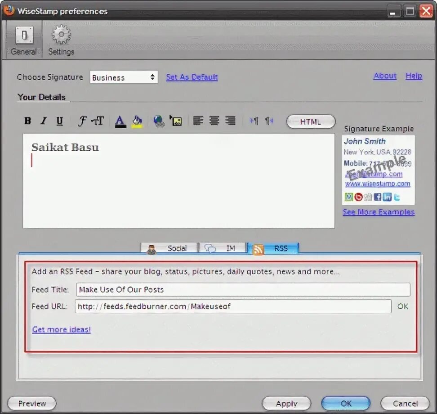Minimize the WiseStamp preferences window

click(393, 12)
